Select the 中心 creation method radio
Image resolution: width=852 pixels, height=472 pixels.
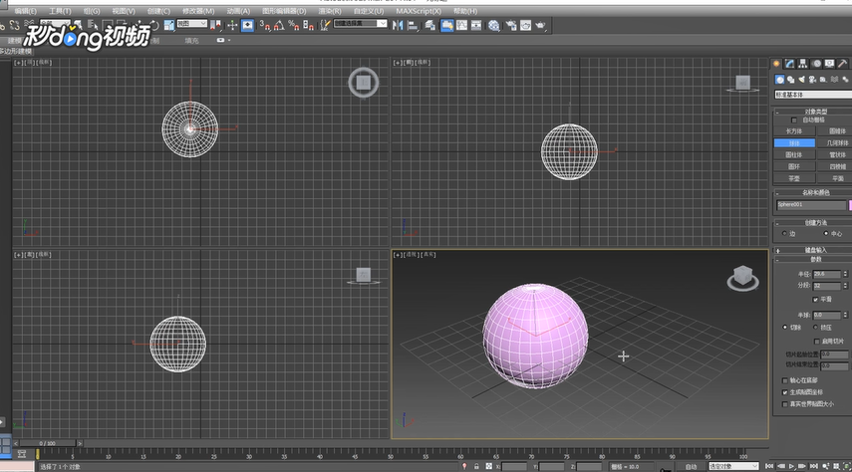(x=826, y=234)
